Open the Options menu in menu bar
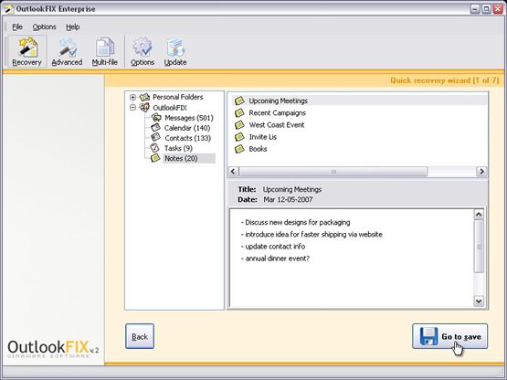The width and height of the screenshot is (507, 380). (x=44, y=26)
